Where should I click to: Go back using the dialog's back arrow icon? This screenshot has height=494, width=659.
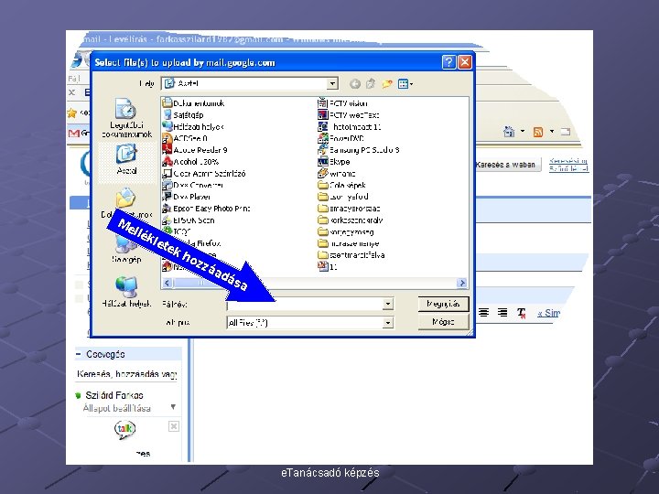pyautogui.click(x=355, y=83)
